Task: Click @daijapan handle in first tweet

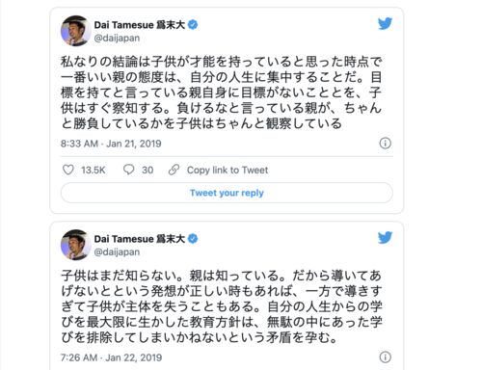Action: pos(117,38)
